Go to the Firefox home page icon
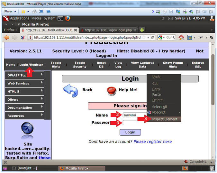Screen dimensions: 217x173 click(181, 37)
